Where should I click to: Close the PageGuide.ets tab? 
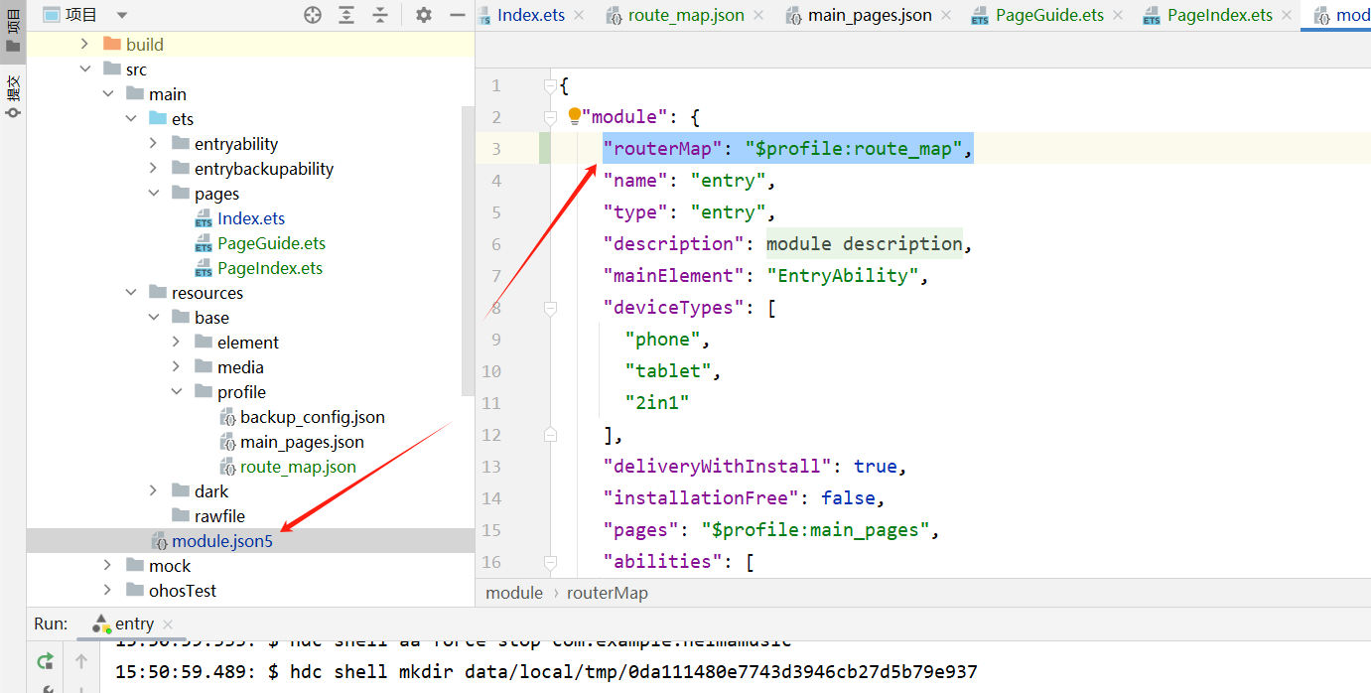pyautogui.click(x=1119, y=15)
